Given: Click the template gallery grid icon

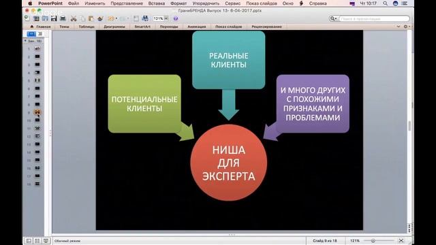Looking at the screenshot, I should click(x=36, y=18).
